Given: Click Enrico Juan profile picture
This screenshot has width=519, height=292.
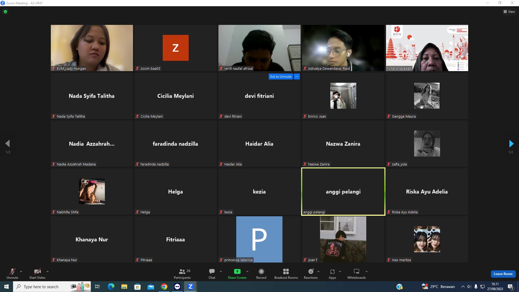Looking at the screenshot, I should pyautogui.click(x=343, y=96).
